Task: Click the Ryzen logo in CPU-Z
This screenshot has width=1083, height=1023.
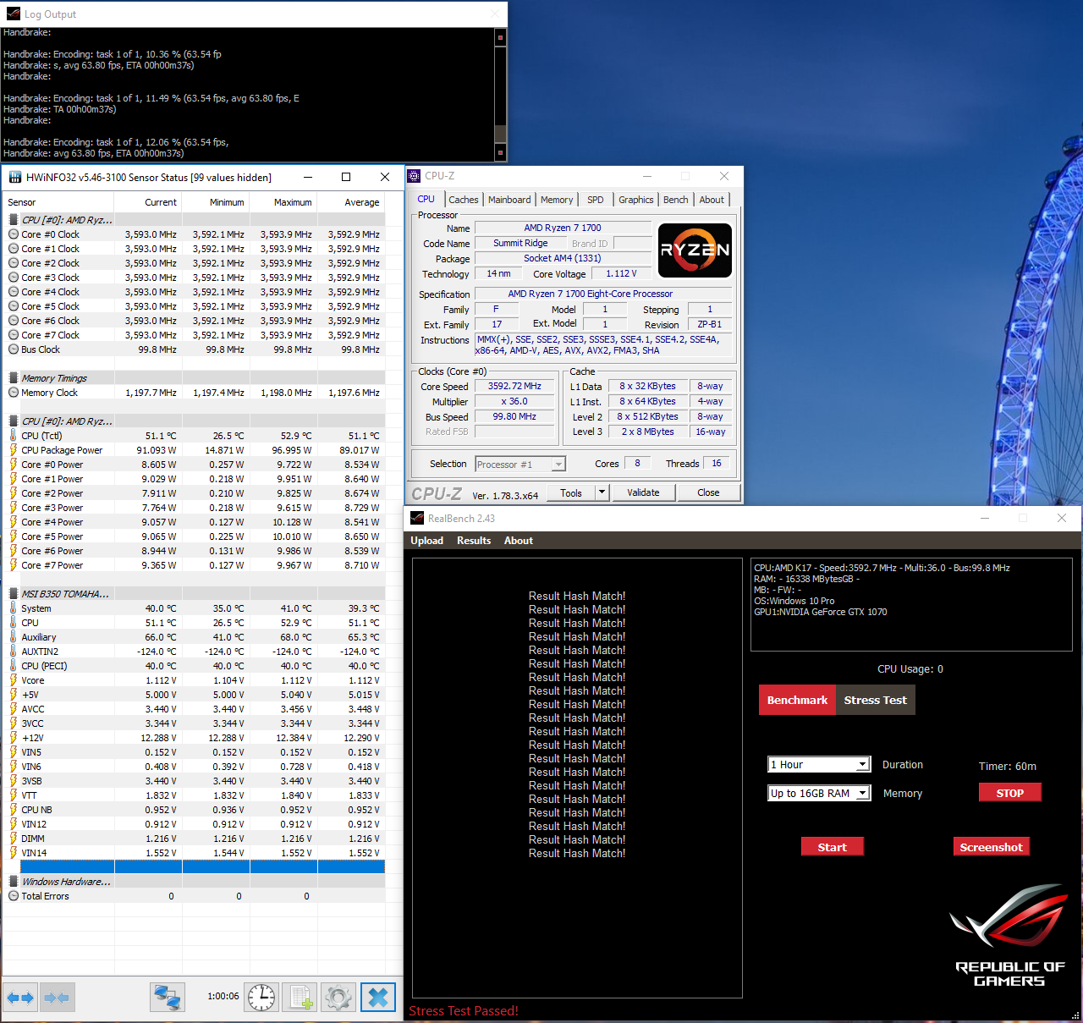Action: 695,250
